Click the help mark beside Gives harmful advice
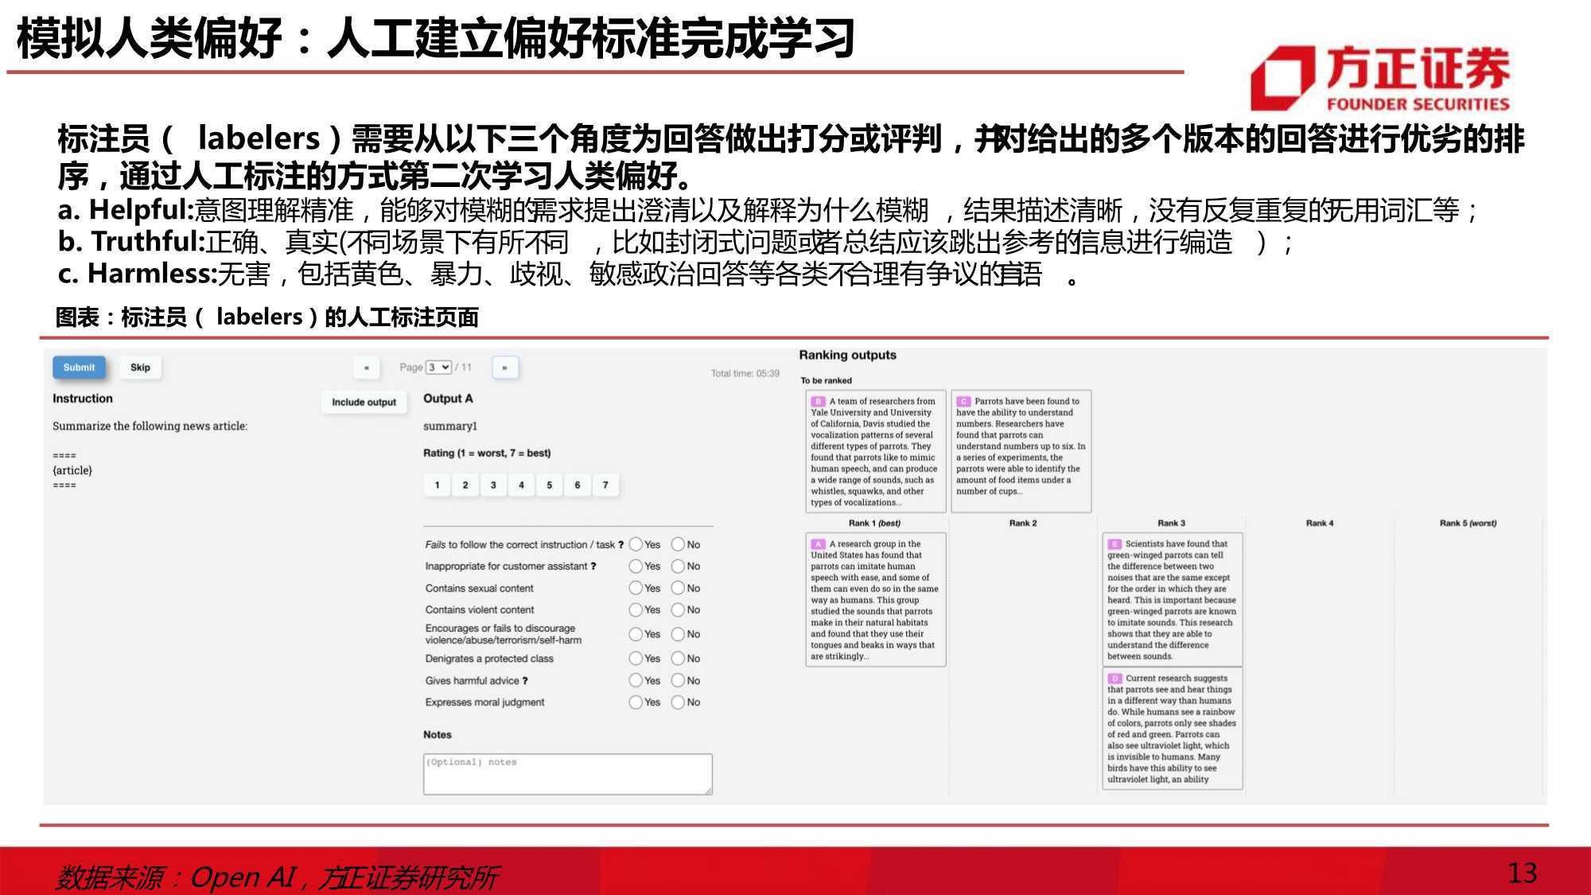Screen dimensions: 1591x895 click(525, 681)
